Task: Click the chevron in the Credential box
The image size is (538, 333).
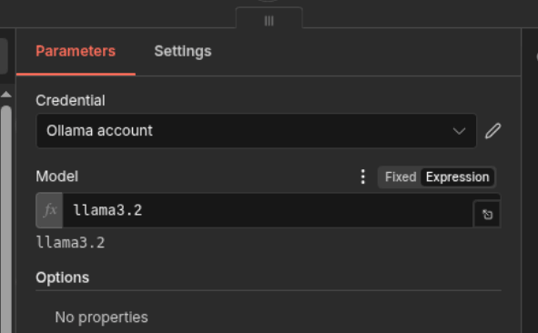Action: [x=459, y=131]
